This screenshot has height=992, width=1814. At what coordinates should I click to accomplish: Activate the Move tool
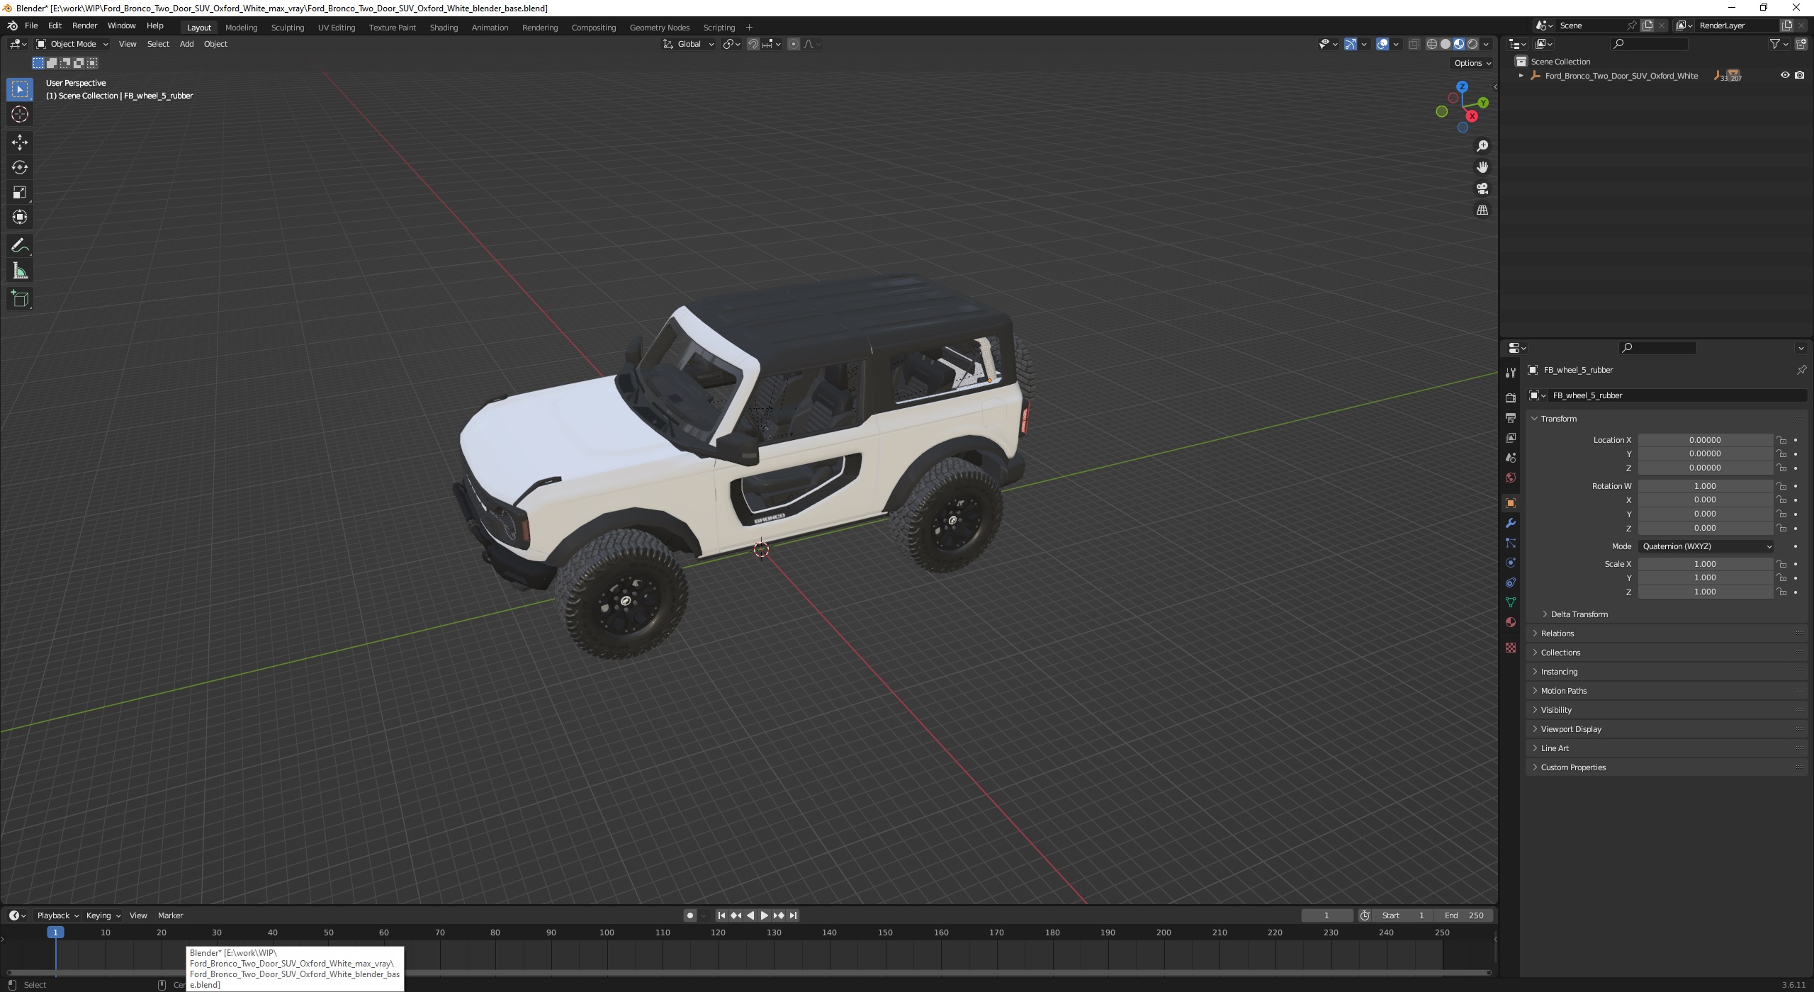[x=20, y=142]
